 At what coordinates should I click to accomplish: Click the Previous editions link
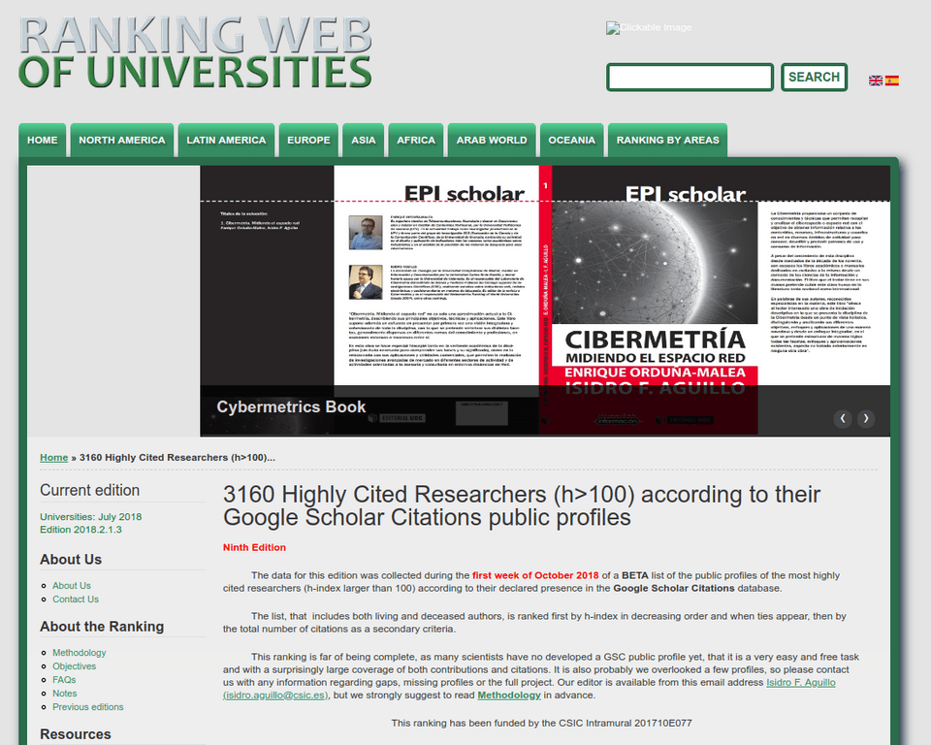click(88, 707)
